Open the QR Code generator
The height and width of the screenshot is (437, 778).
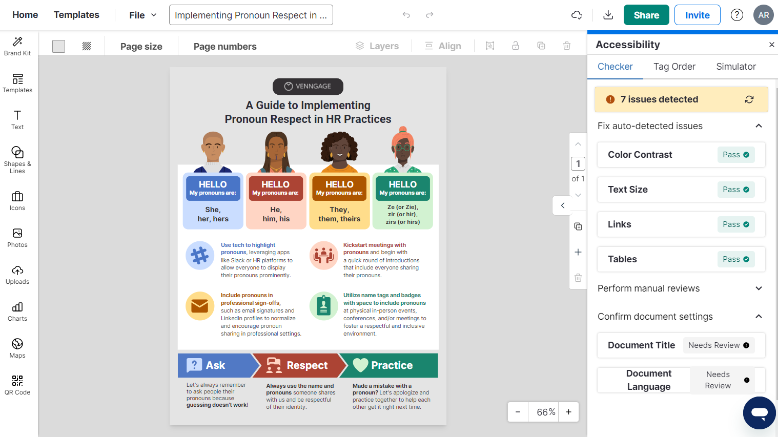click(17, 385)
